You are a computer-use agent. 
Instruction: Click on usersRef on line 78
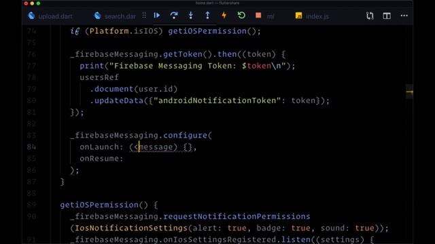point(99,77)
